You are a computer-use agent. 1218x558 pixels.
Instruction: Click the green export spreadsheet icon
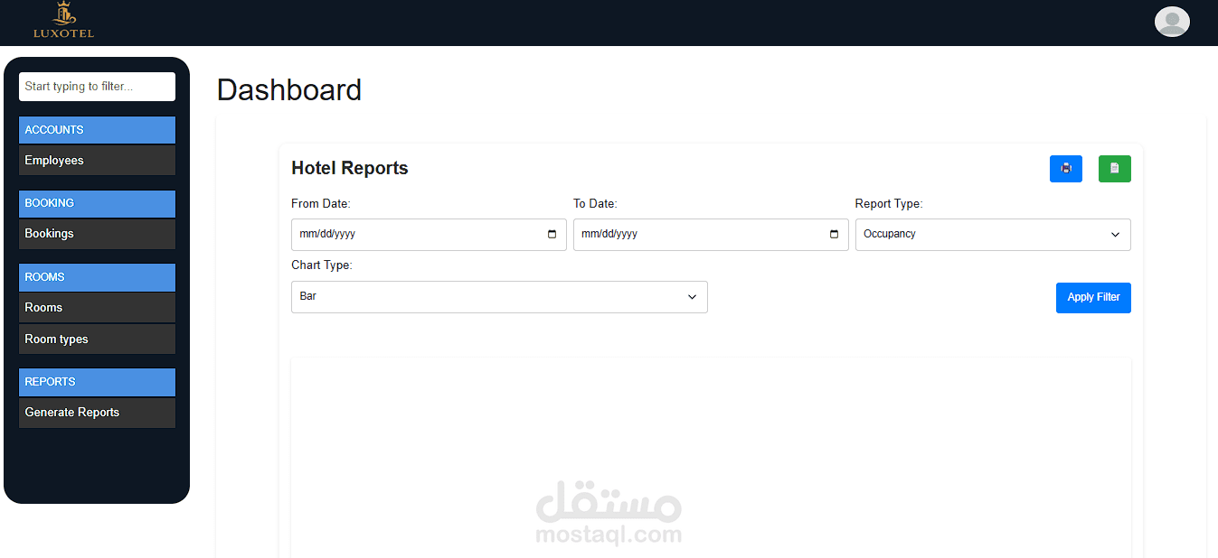1115,169
